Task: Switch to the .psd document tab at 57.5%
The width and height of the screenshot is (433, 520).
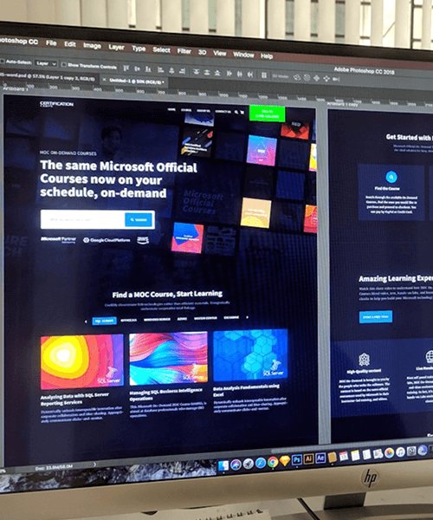Action: (48, 76)
